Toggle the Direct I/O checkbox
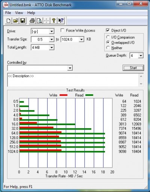The image size is (150, 192). pos(108,30)
